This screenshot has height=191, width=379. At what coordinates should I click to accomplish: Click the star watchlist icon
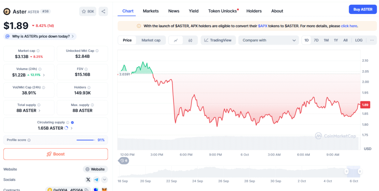tap(88, 11)
